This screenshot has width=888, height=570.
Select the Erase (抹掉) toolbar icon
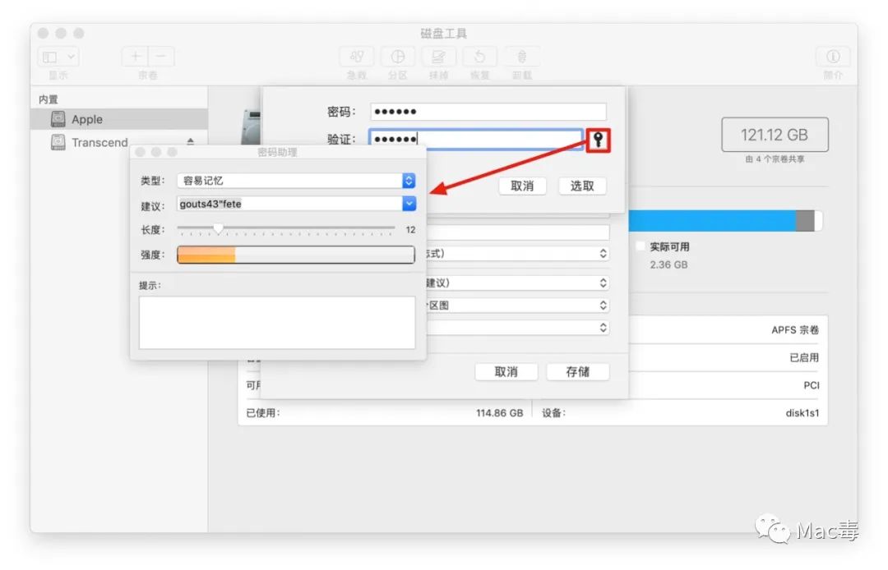[x=439, y=57]
